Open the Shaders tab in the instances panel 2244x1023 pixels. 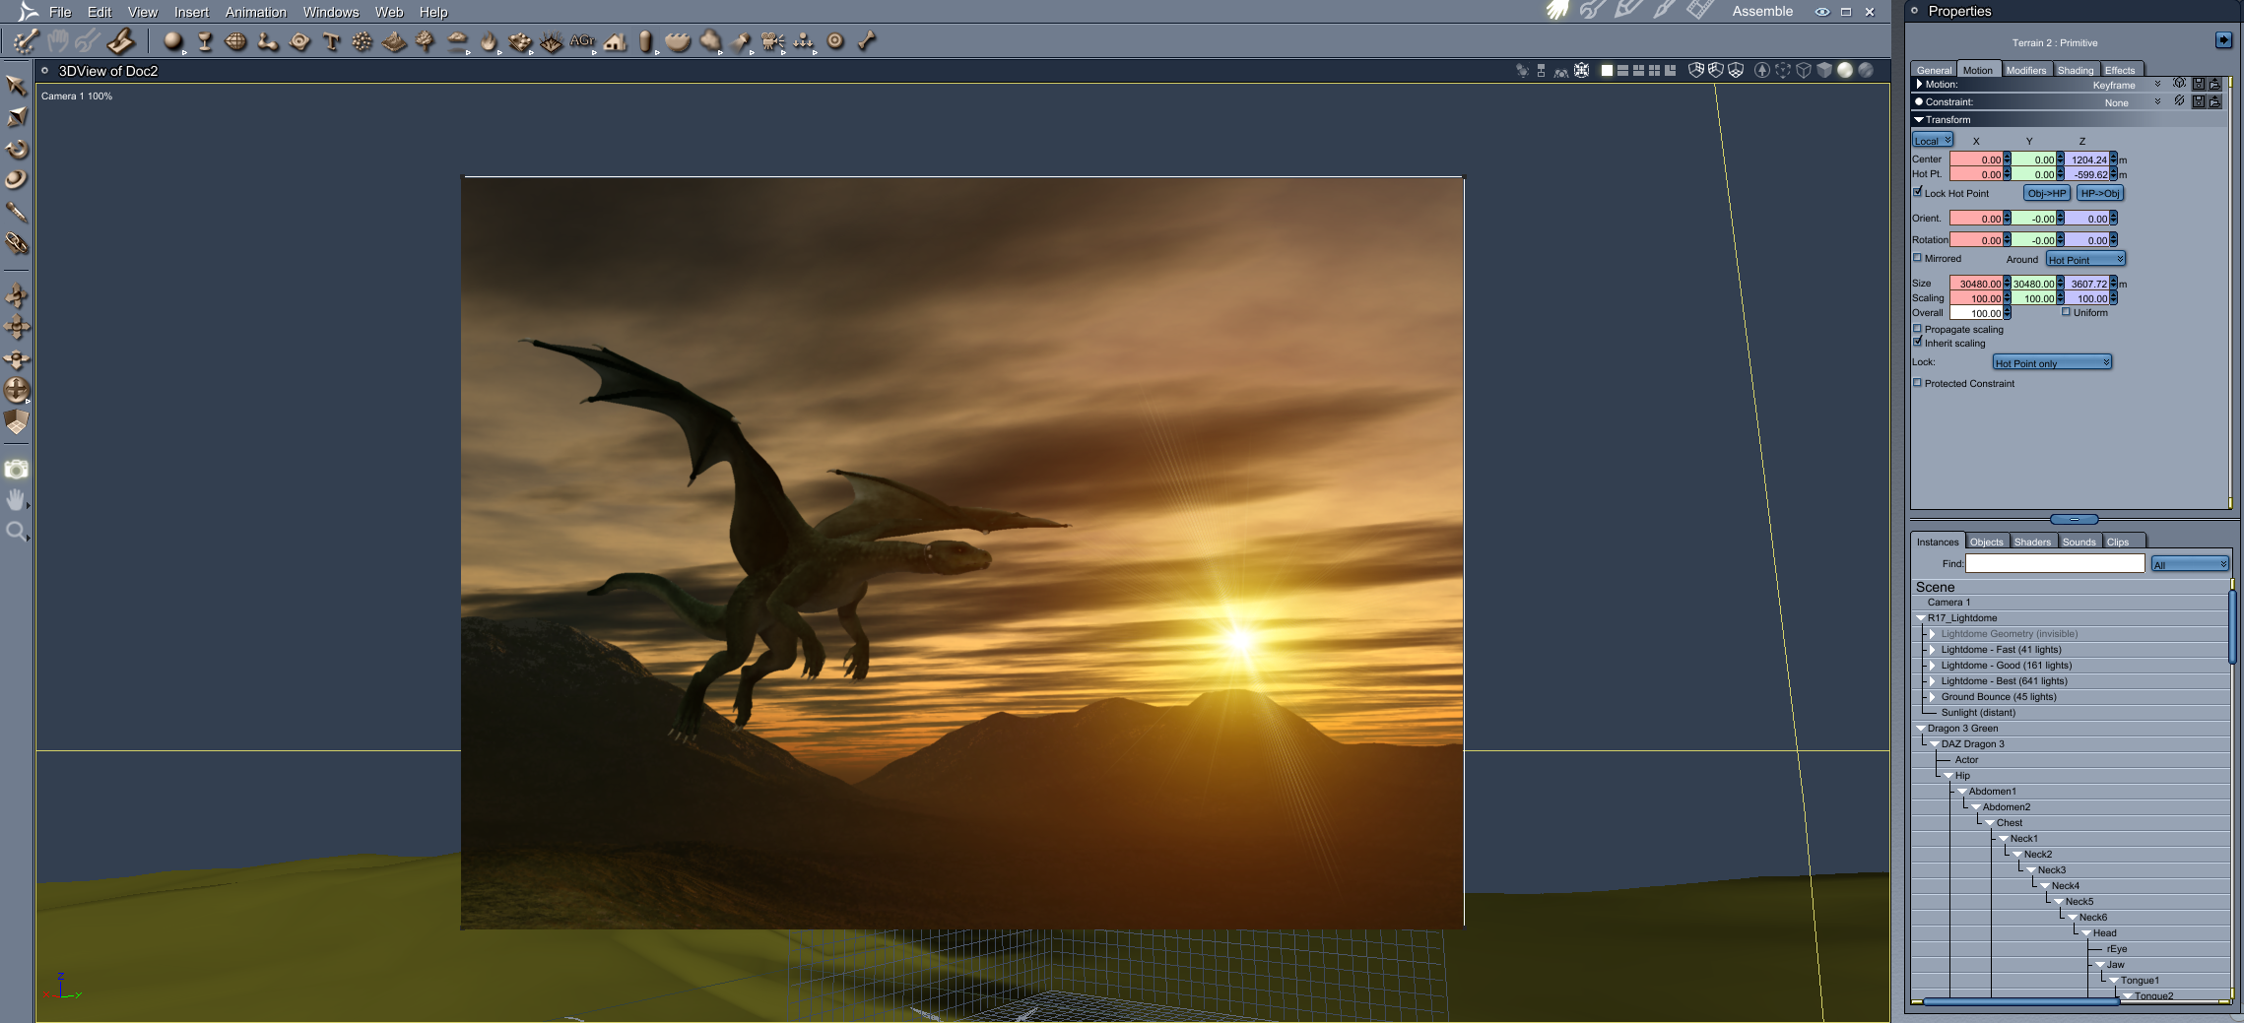click(x=2032, y=542)
